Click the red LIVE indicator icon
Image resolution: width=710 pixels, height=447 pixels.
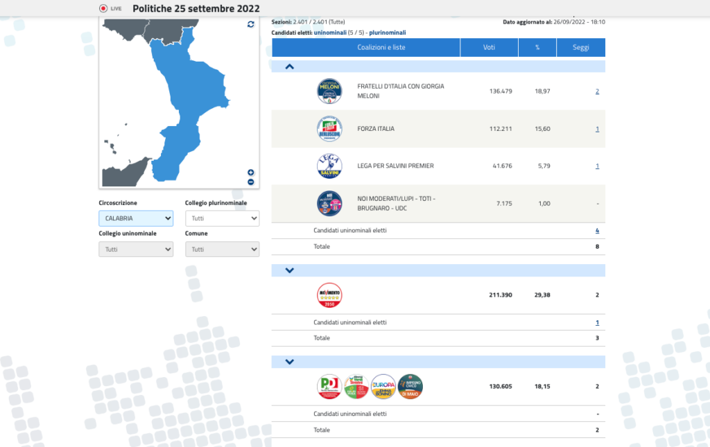103,8
